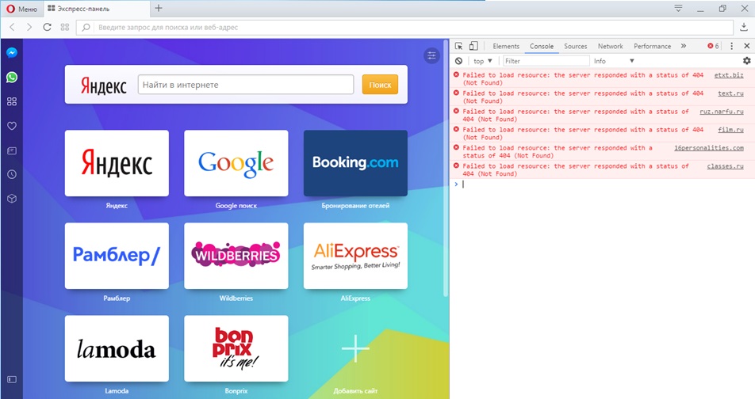
Task: Click the Speed Dial page vertical scrollbar
Action: pyautogui.click(x=446, y=169)
